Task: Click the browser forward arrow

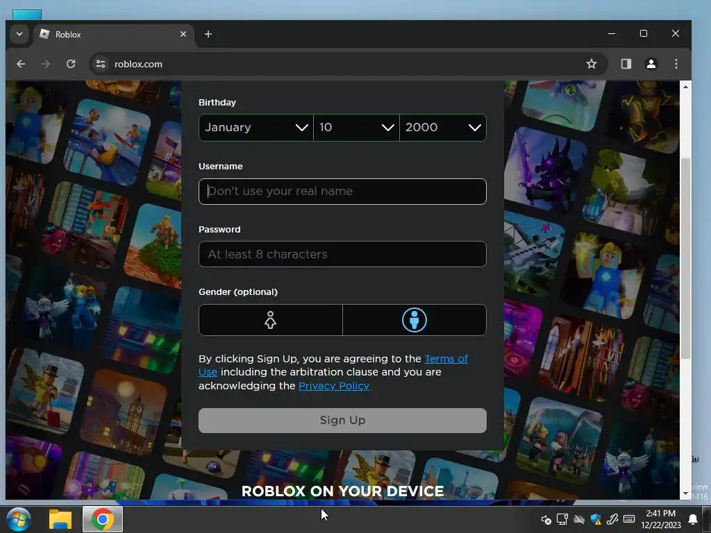Action: click(x=46, y=64)
